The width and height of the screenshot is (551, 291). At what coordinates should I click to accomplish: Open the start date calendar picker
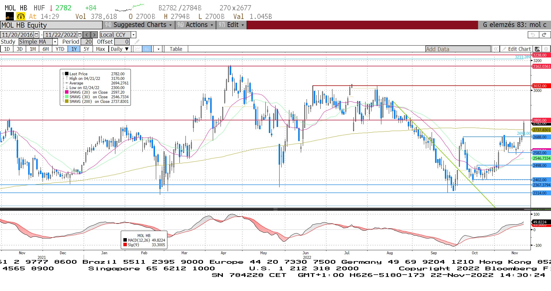tap(37, 35)
